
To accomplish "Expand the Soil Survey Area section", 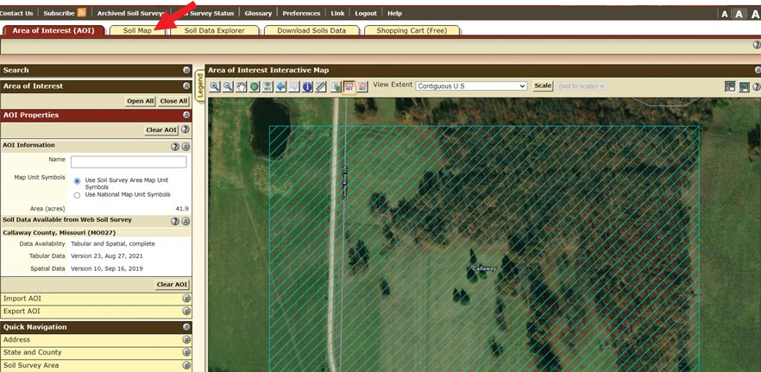I will (186, 365).
